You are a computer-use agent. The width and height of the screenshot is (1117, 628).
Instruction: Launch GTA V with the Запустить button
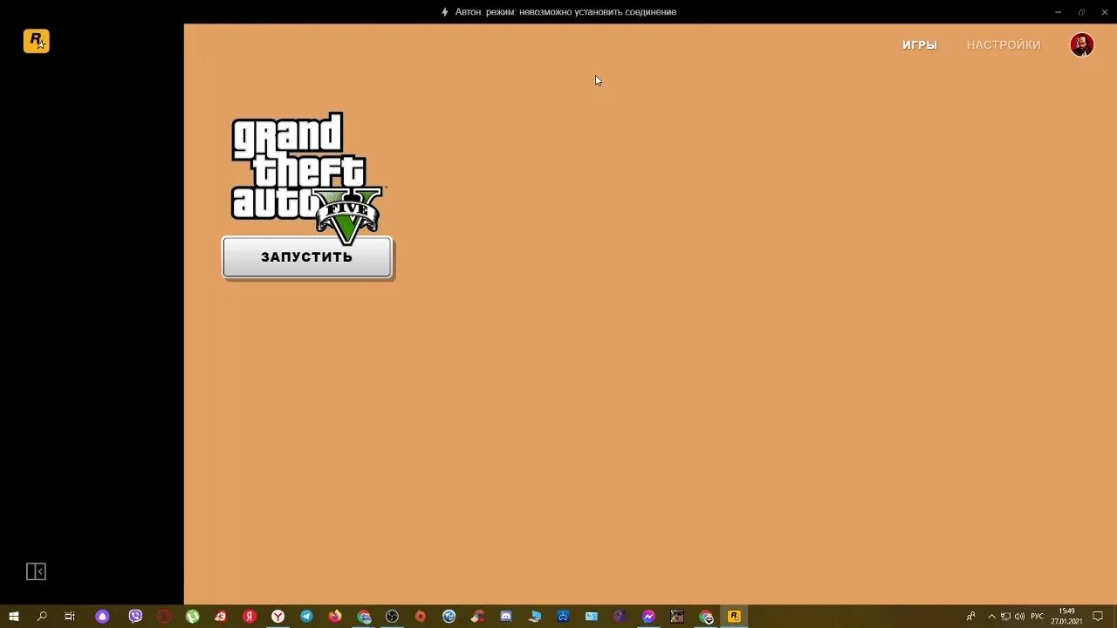coord(307,257)
